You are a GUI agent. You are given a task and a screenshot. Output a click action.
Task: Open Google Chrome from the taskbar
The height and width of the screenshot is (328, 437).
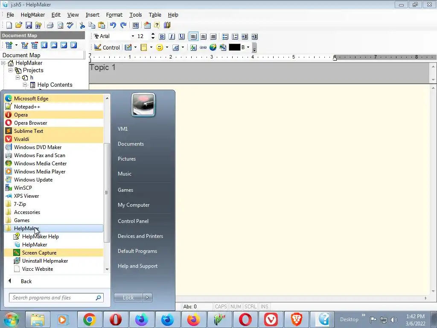coord(90,319)
